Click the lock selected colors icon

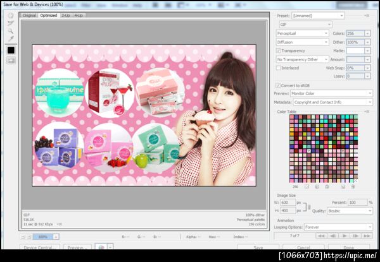coord(327,187)
